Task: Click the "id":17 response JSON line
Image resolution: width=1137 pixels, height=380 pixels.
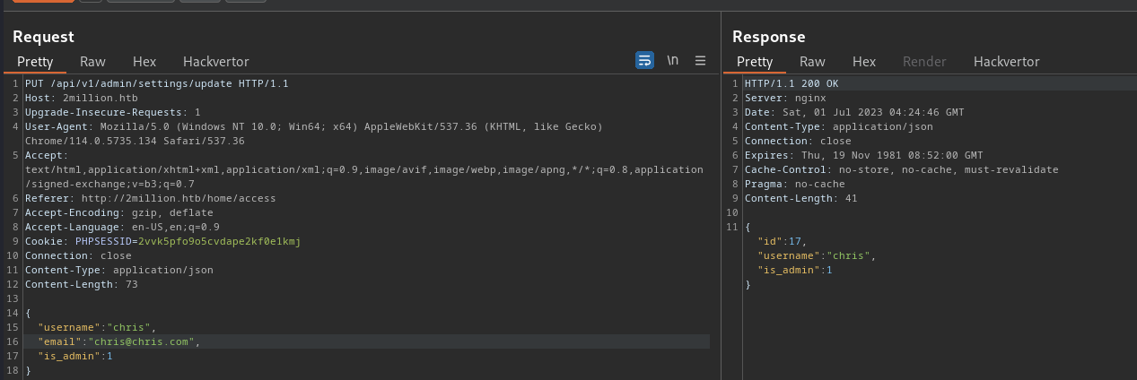Action: point(783,241)
